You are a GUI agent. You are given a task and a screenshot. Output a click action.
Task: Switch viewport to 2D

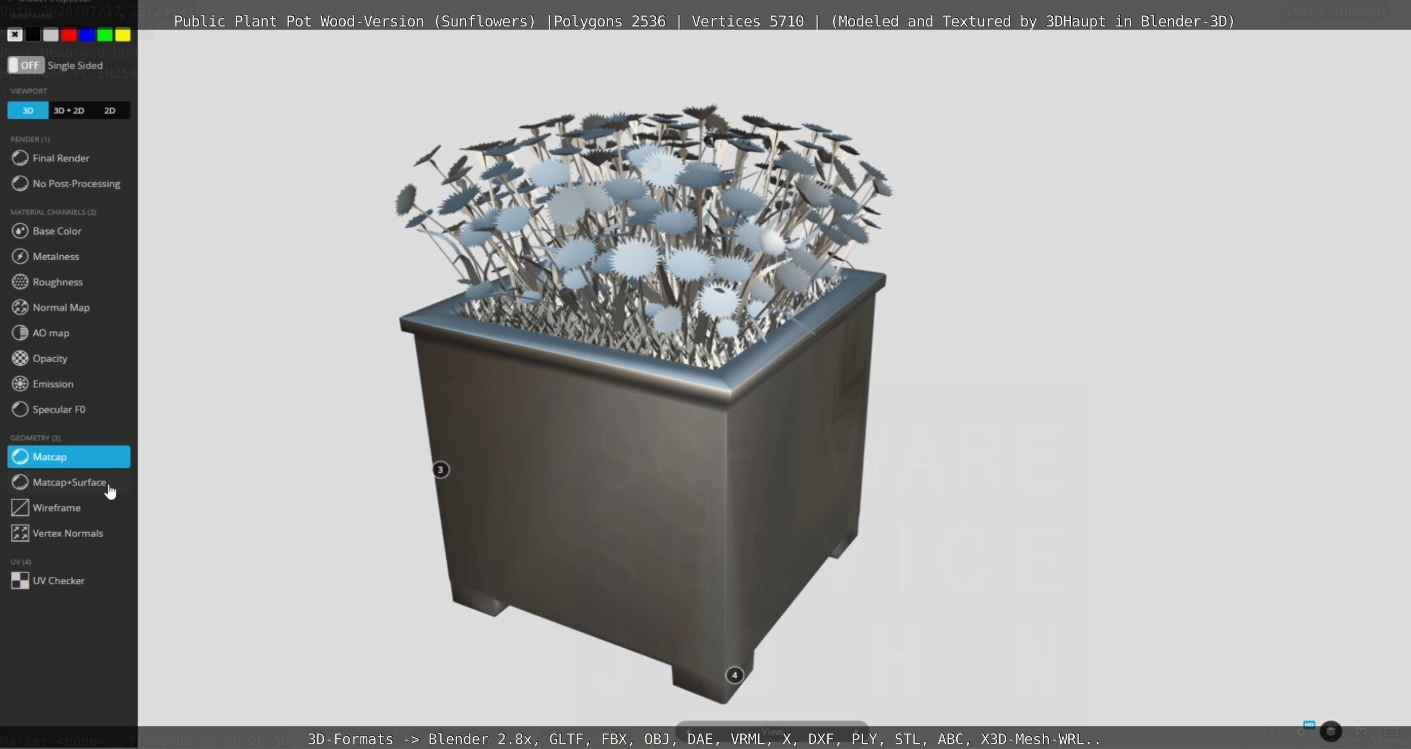point(110,110)
